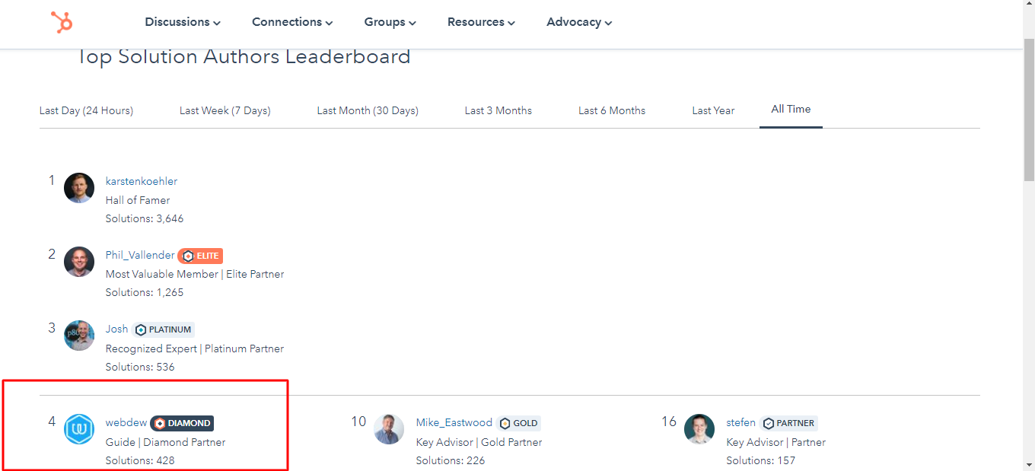This screenshot has width=1035, height=471.
Task: Click Phil_Vallender's profile picture
Action: pos(79,262)
